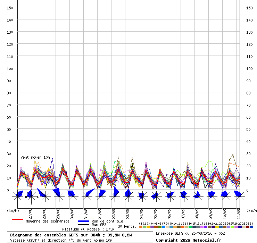This screenshot has height=243, width=257.
Task: Click the 30 value on right axis
Action: tap(248, 154)
